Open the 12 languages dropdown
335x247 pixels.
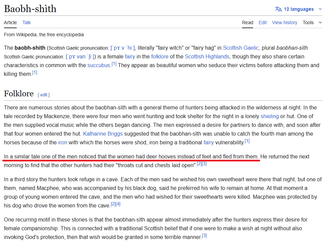(298, 9)
